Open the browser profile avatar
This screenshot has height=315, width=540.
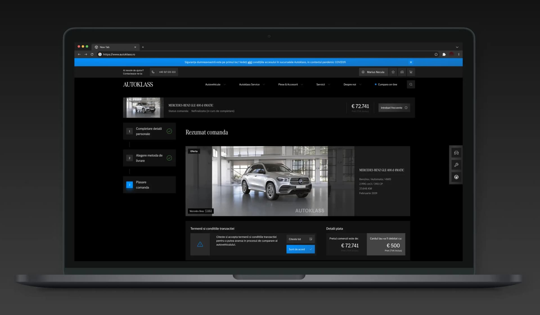(x=451, y=54)
